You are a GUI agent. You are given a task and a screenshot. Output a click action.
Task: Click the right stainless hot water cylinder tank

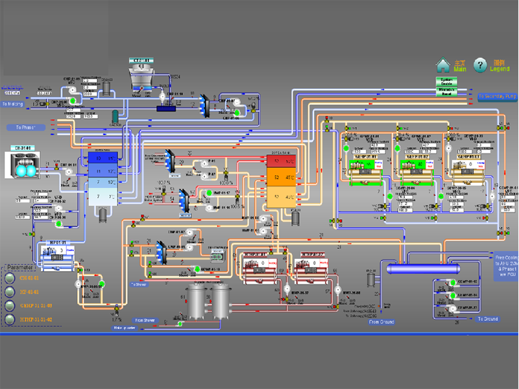pyautogui.click(x=221, y=301)
